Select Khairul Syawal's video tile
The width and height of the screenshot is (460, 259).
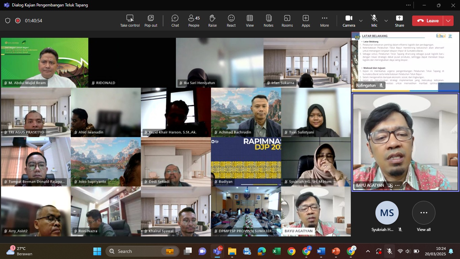pos(176,211)
